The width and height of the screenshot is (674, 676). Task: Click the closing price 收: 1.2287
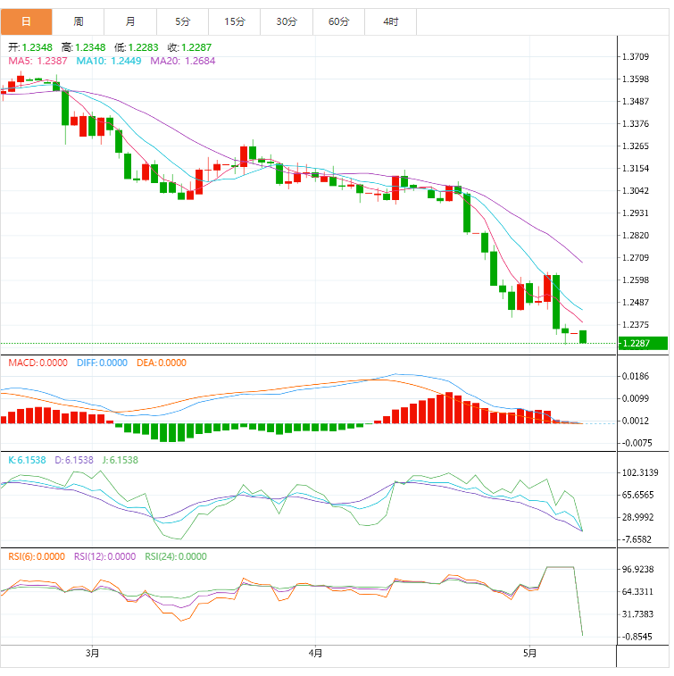[189, 47]
